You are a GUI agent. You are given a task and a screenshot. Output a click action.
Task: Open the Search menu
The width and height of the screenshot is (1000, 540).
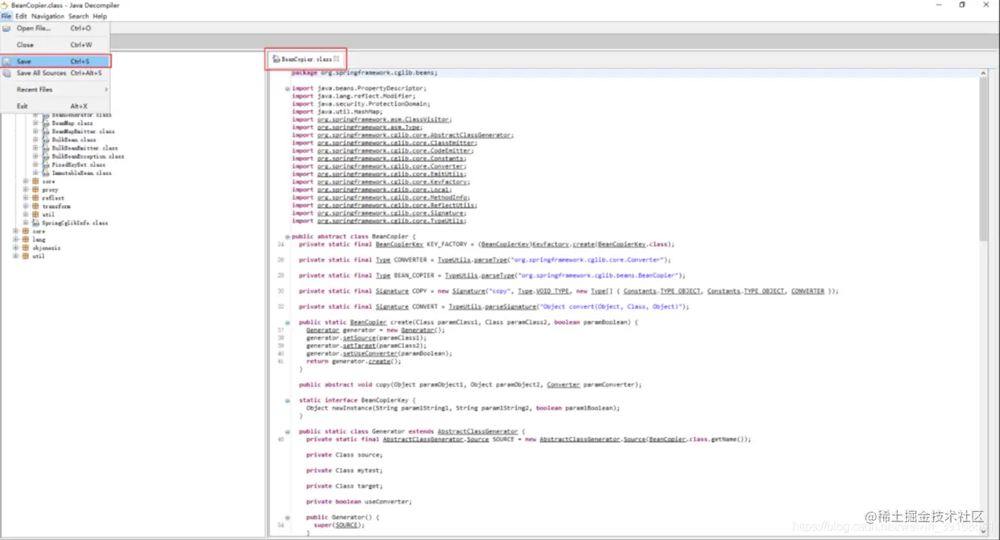pos(78,16)
